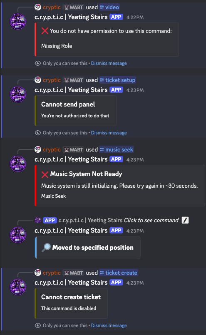Dismiss the Missing Role permission message
The height and width of the screenshot is (335, 206).
[x=109, y=63]
